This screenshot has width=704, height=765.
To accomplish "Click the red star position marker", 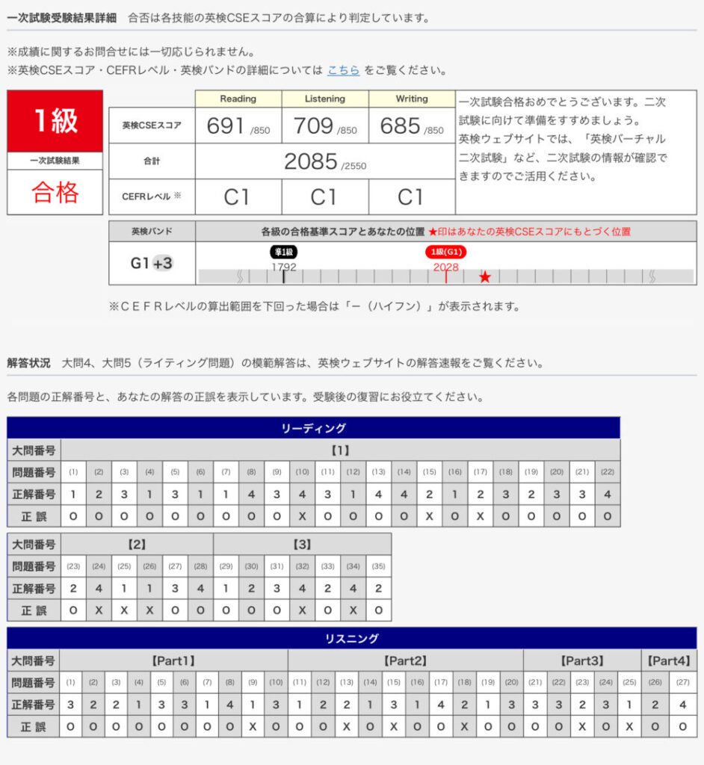I will pos(485,277).
